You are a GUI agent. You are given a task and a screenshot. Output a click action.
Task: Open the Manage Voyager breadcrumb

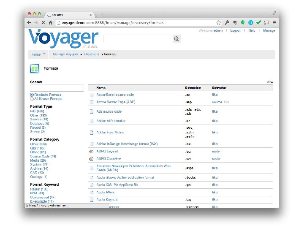[x=65, y=54]
